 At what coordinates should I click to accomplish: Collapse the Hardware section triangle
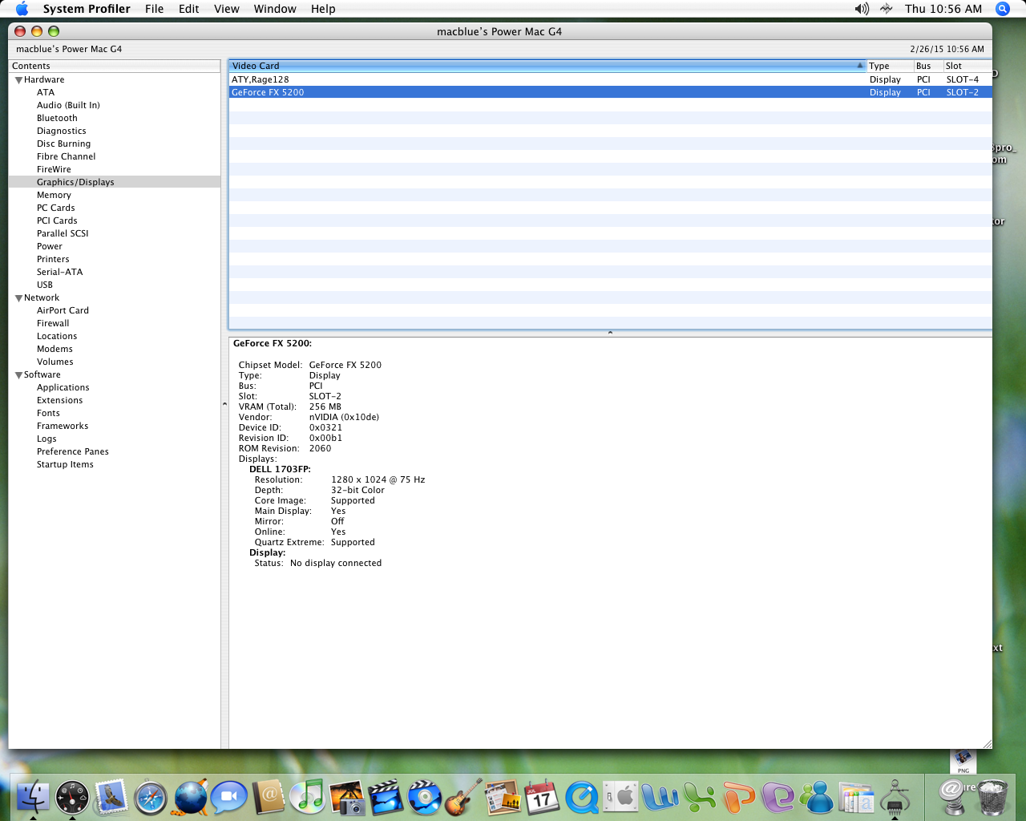click(18, 80)
